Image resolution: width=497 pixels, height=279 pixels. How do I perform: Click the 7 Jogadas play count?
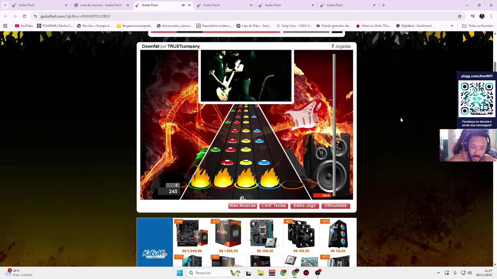[x=341, y=46]
